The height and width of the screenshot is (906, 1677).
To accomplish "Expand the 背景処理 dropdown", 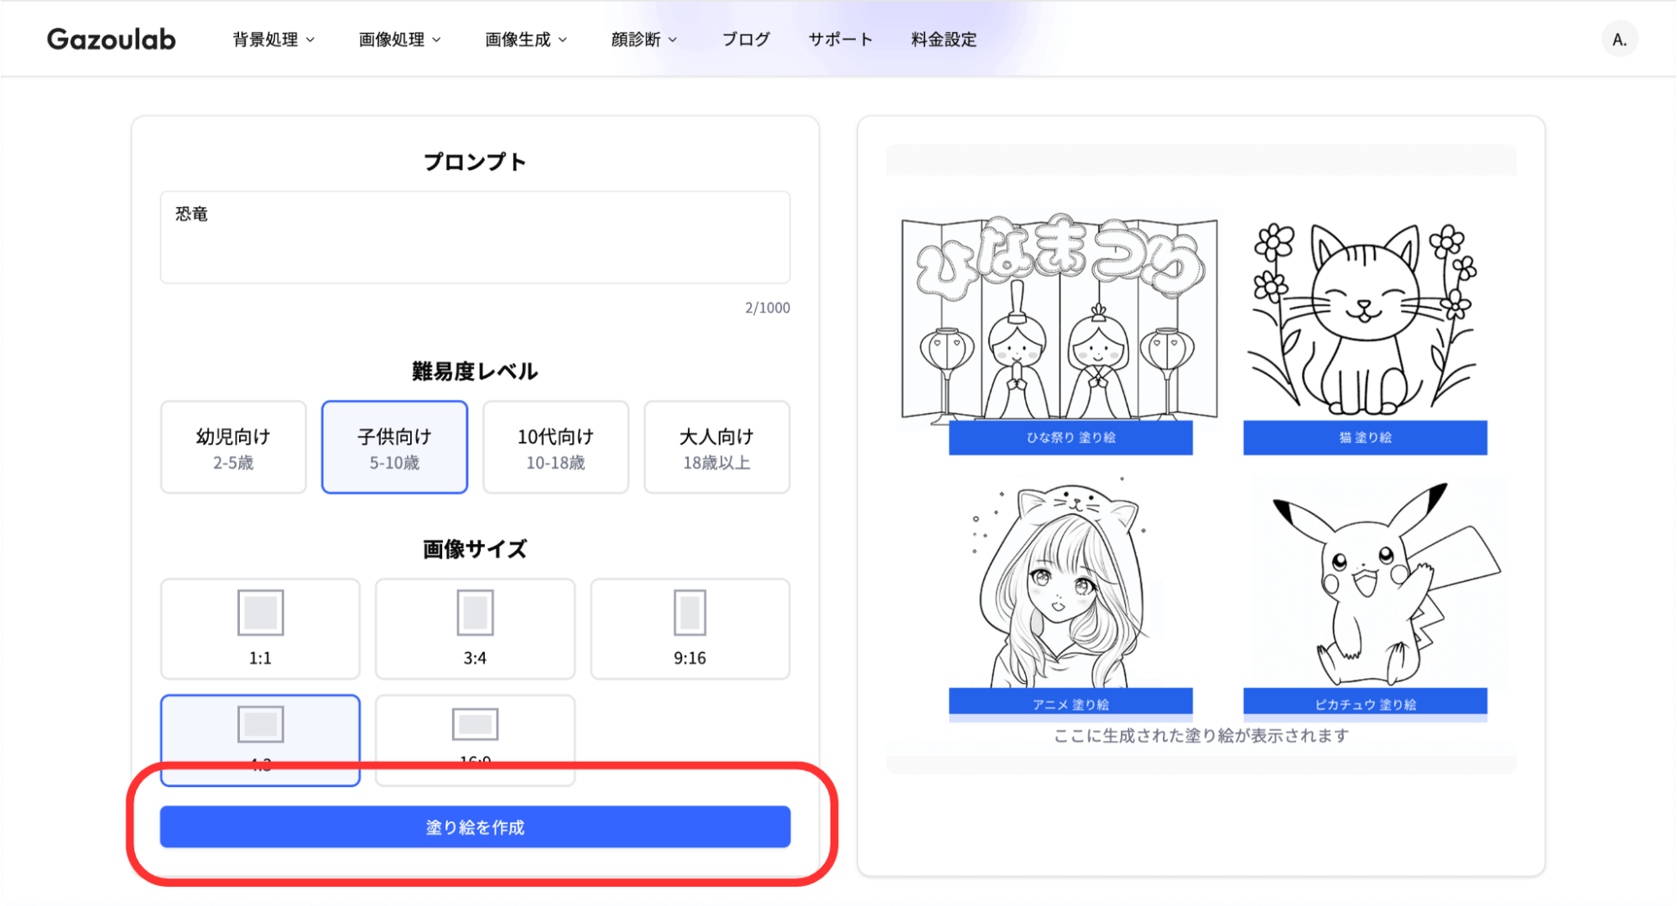I will pos(266,39).
